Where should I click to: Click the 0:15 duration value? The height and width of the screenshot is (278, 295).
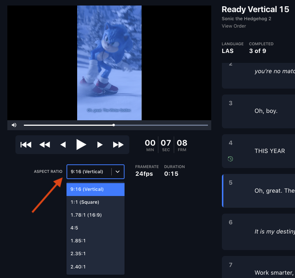pos(171,174)
